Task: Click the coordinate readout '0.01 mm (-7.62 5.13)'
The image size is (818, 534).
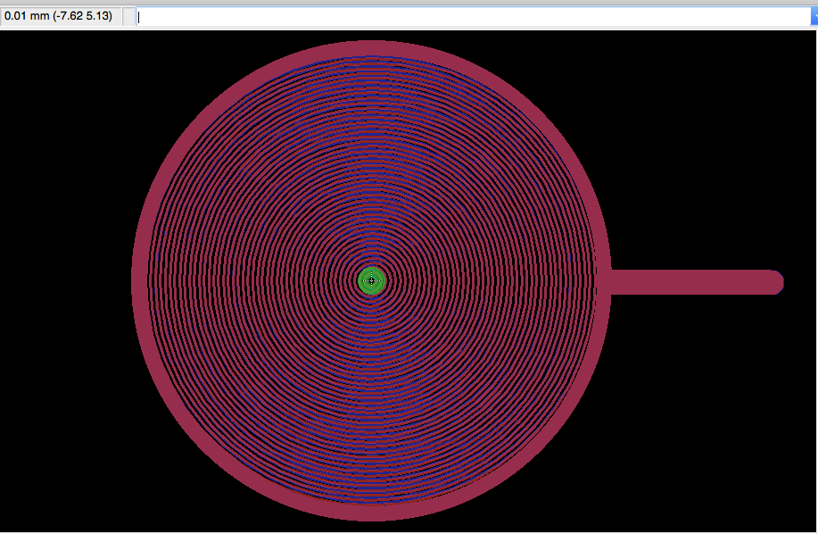Action: point(59,16)
